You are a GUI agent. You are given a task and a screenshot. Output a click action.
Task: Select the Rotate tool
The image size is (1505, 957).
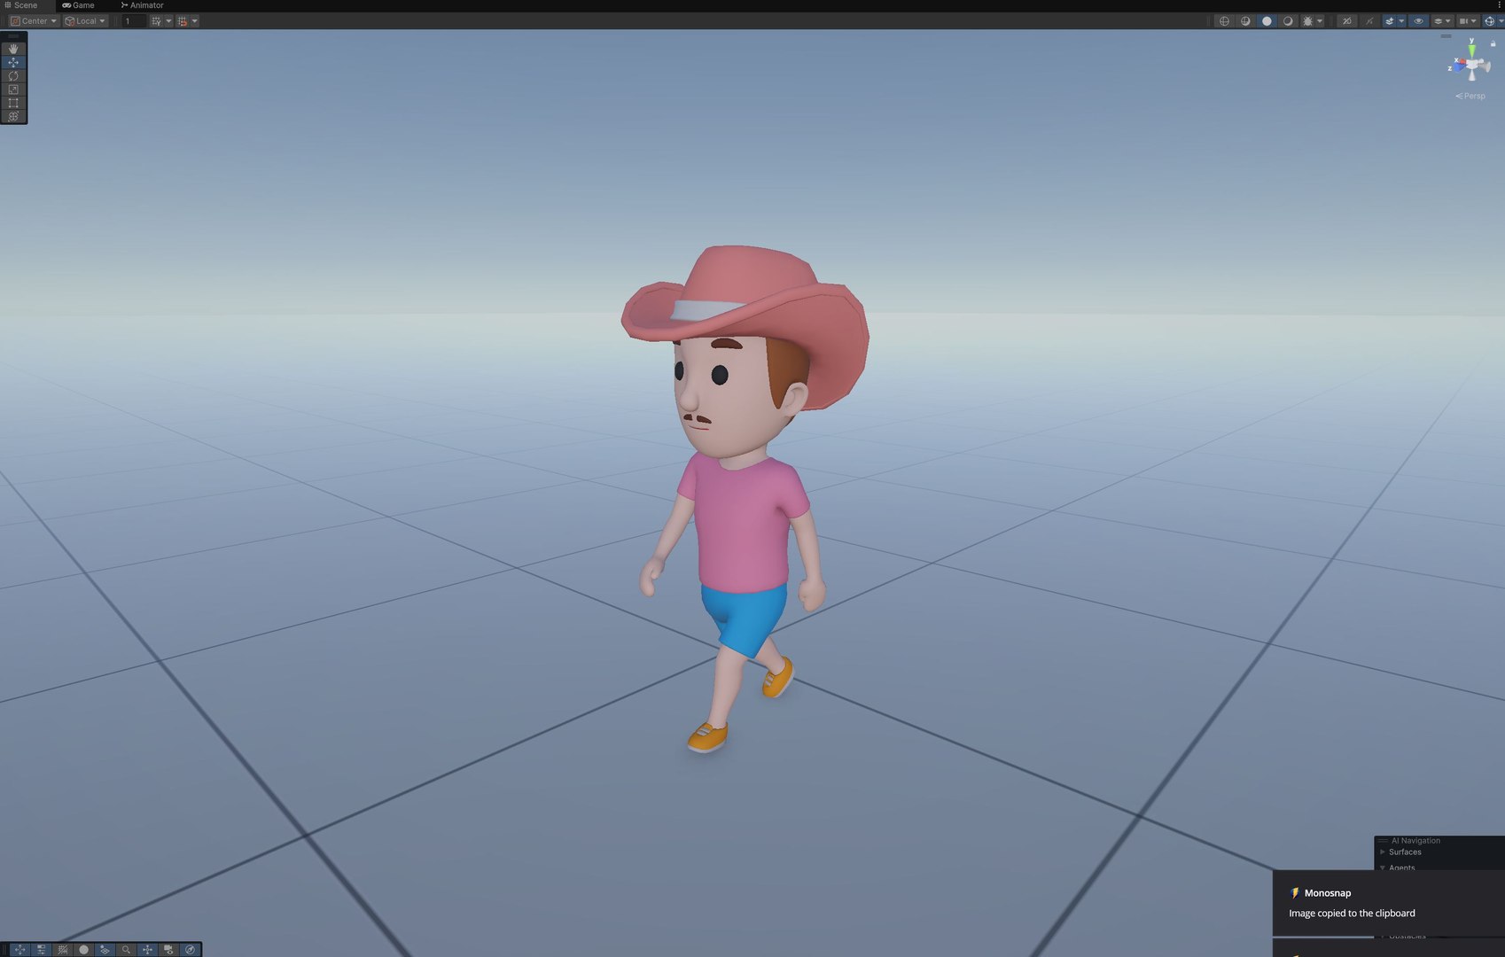pos(13,76)
